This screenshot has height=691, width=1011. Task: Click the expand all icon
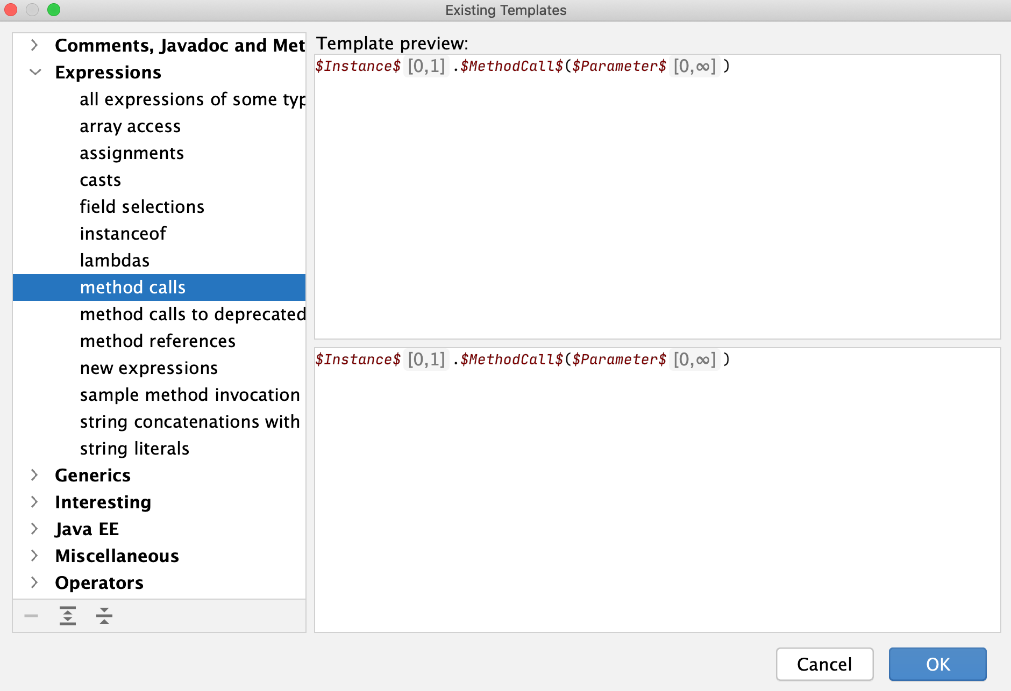point(67,616)
